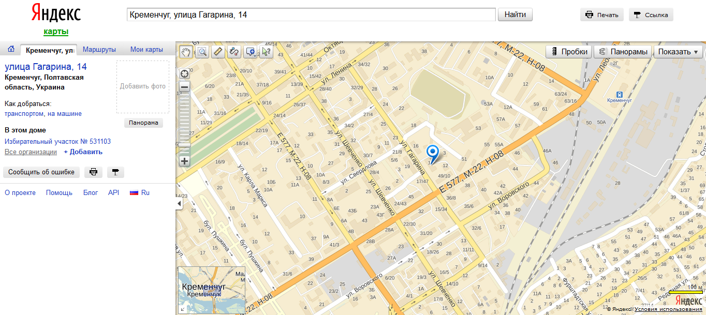Toggle the Пробки traffic layer
Viewport: 706px width, 315px height.
[x=569, y=52]
